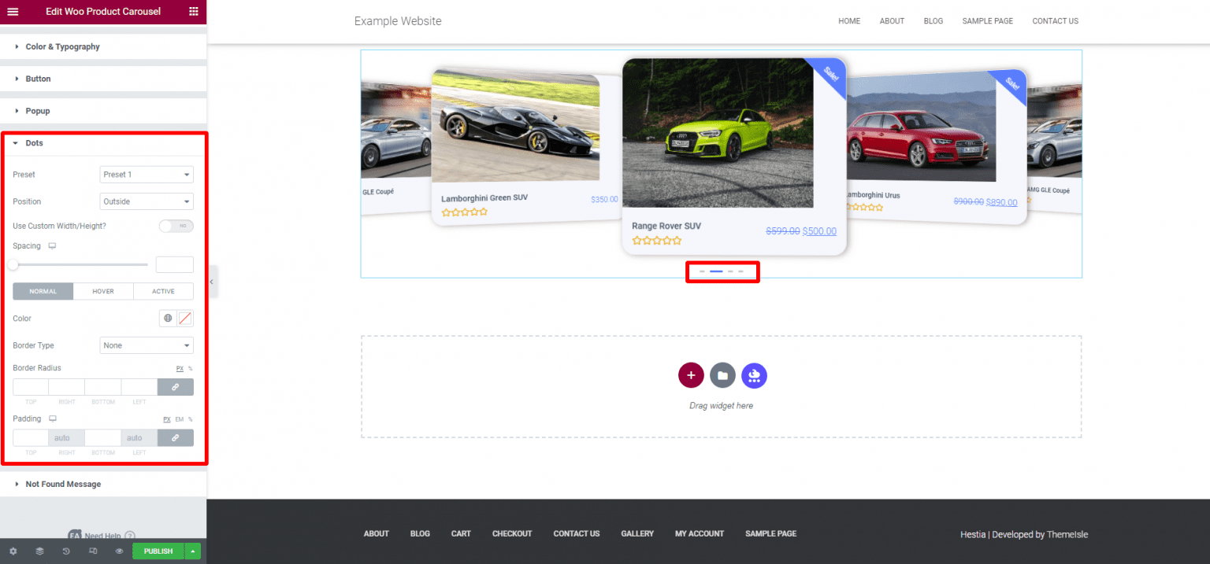This screenshot has width=1210, height=564.
Task: Open the Contact Us navigation link
Action: coord(1055,21)
